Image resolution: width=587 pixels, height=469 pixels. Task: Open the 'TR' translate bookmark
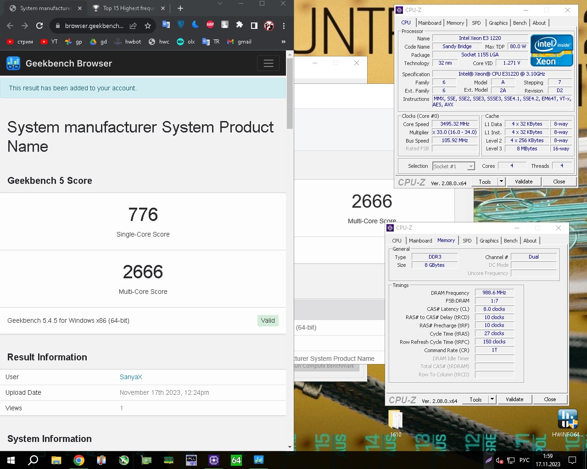[211, 42]
